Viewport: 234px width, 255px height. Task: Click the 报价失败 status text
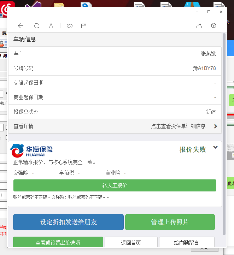click(x=193, y=150)
